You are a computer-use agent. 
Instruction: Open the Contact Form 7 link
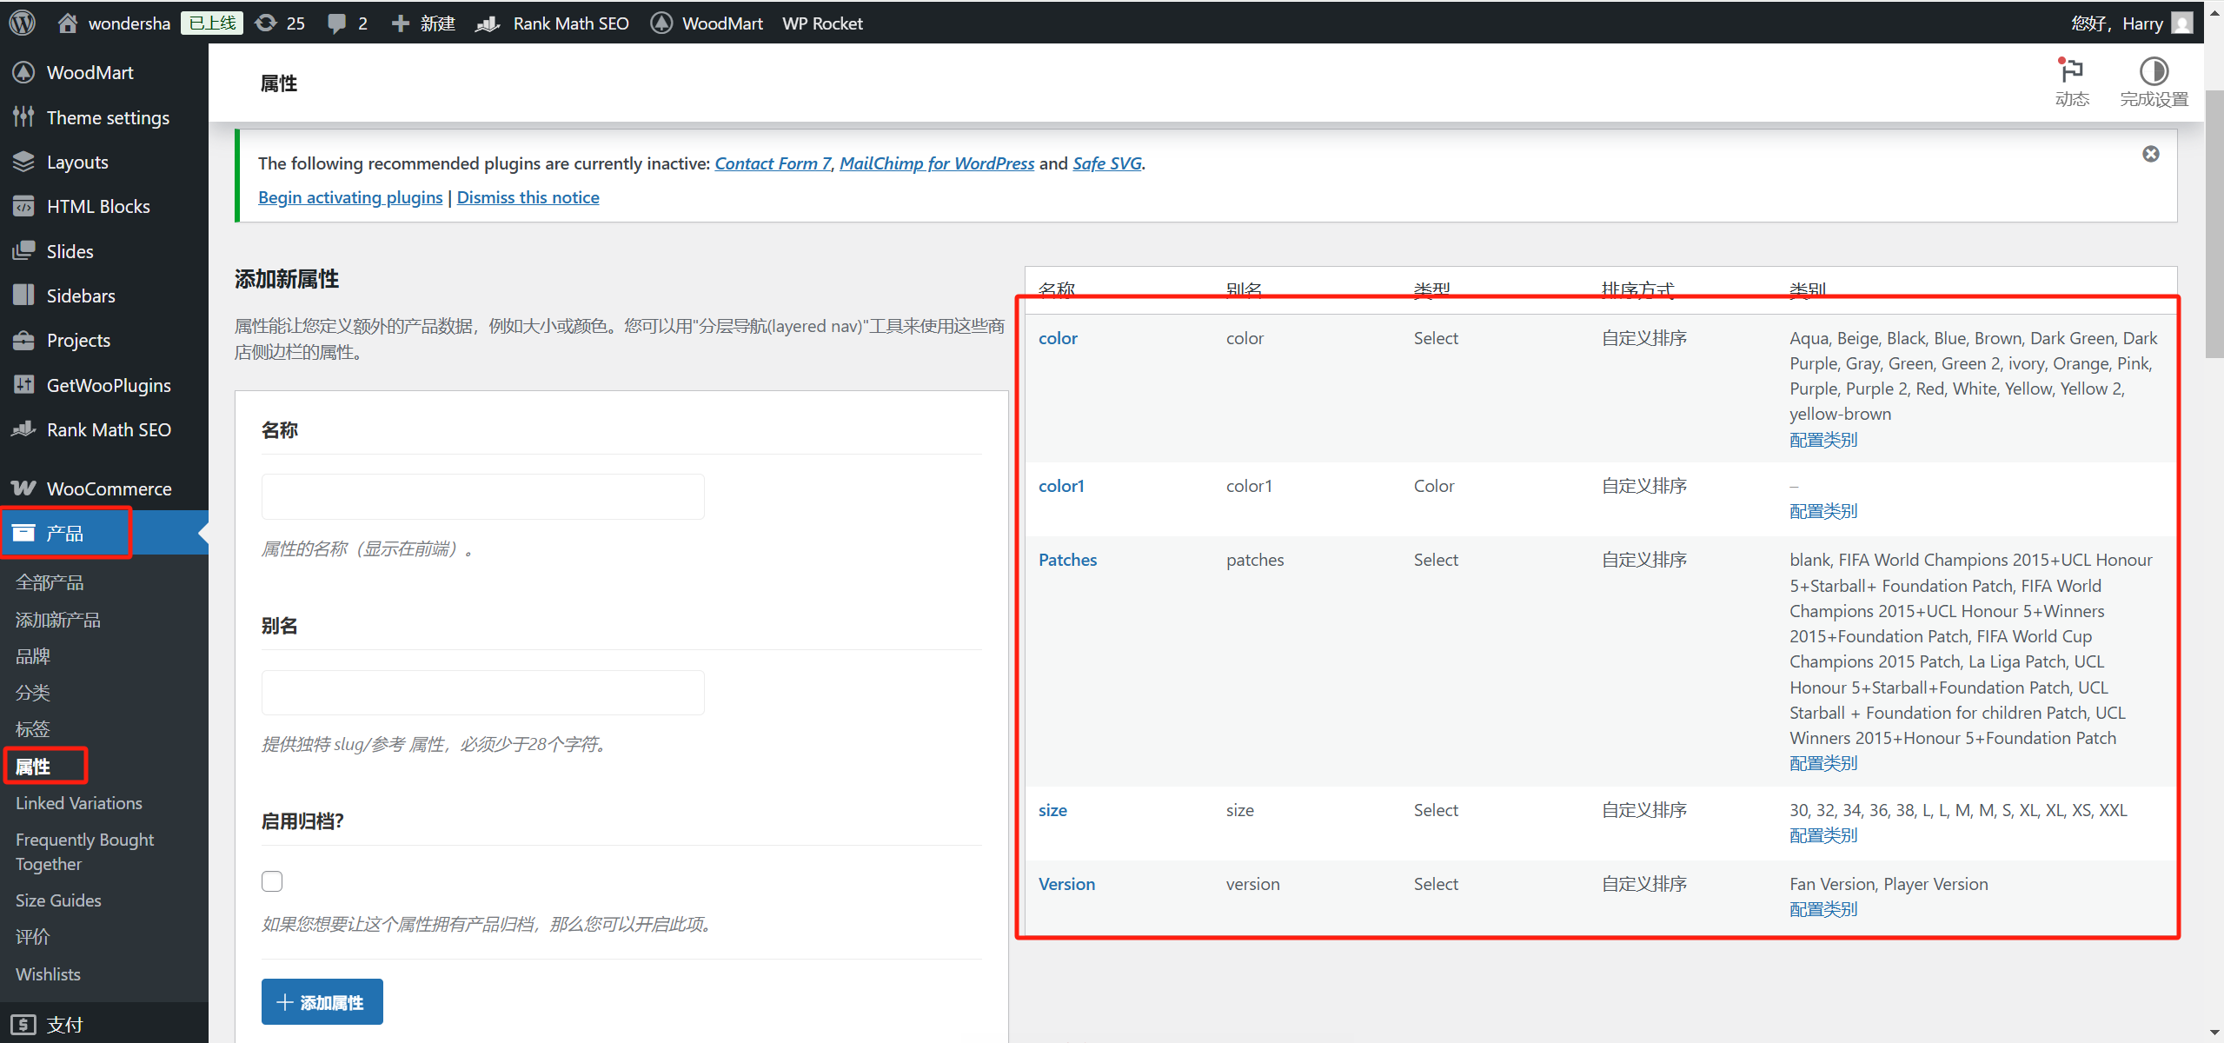point(773,163)
